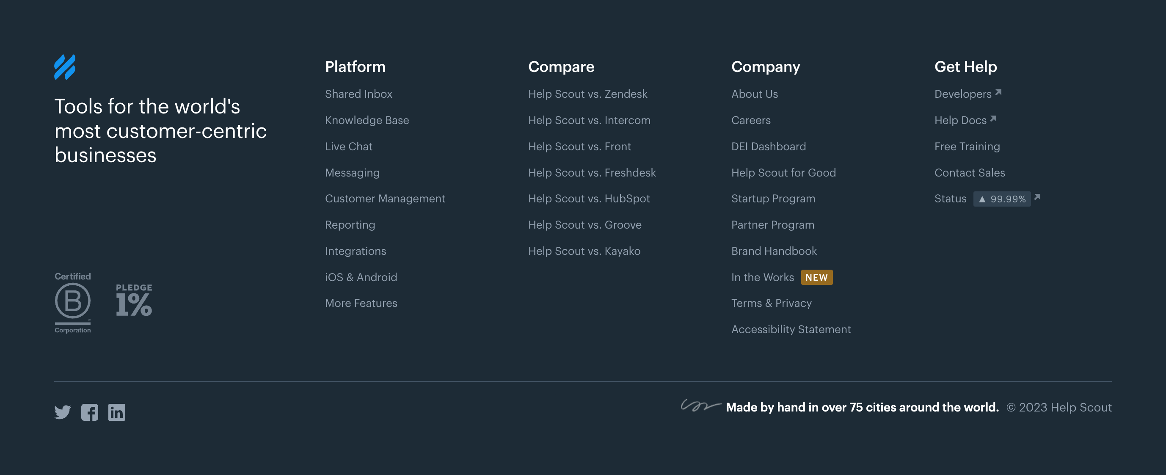Open Help Scout vs. Zendesk comparison
The height and width of the screenshot is (475, 1166).
pos(587,94)
